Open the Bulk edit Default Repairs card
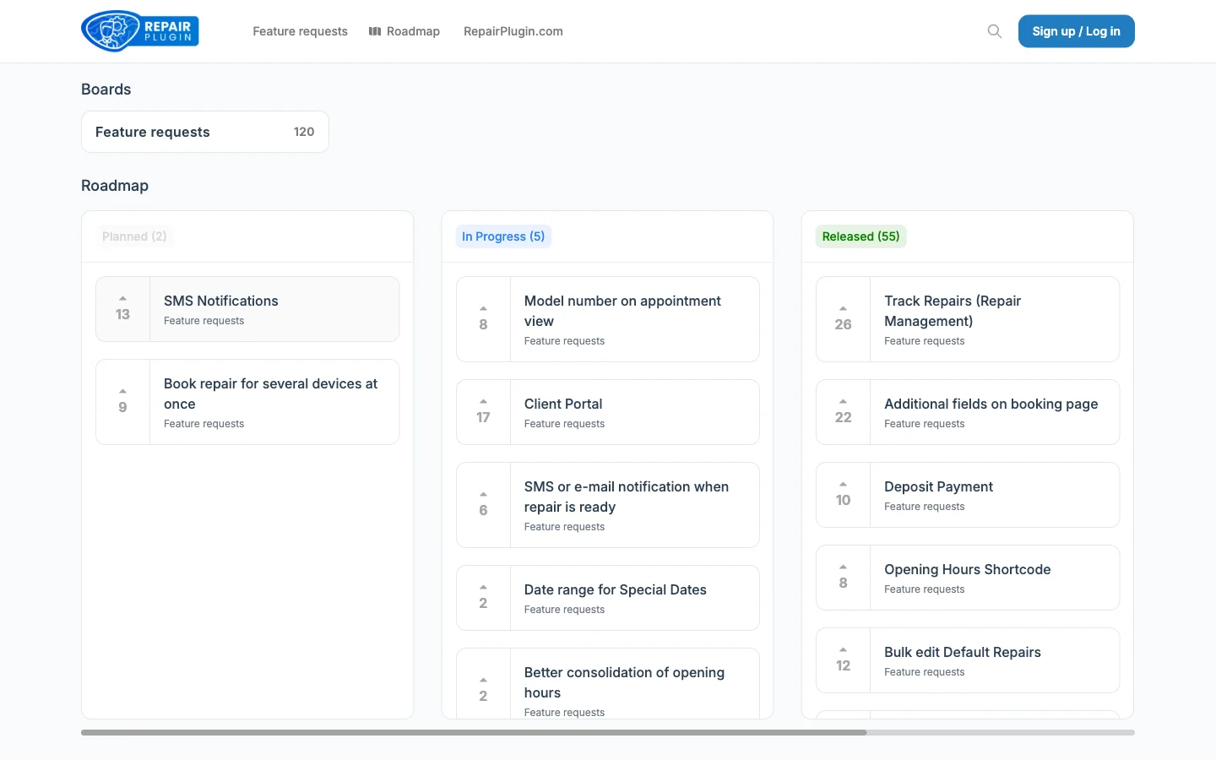This screenshot has width=1216, height=760. [x=962, y=652]
